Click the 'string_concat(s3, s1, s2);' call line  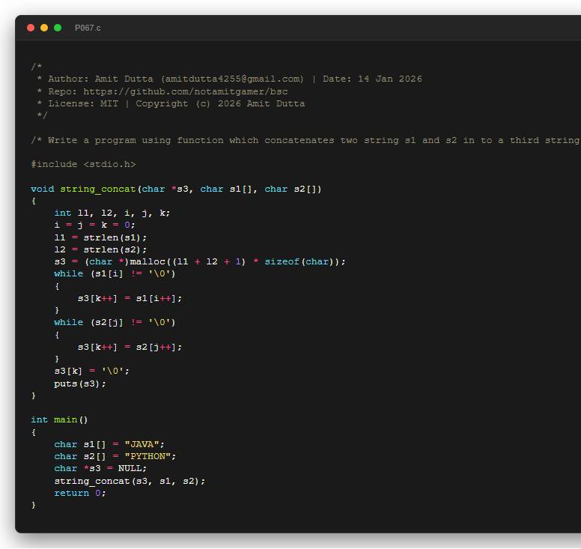[x=130, y=481]
